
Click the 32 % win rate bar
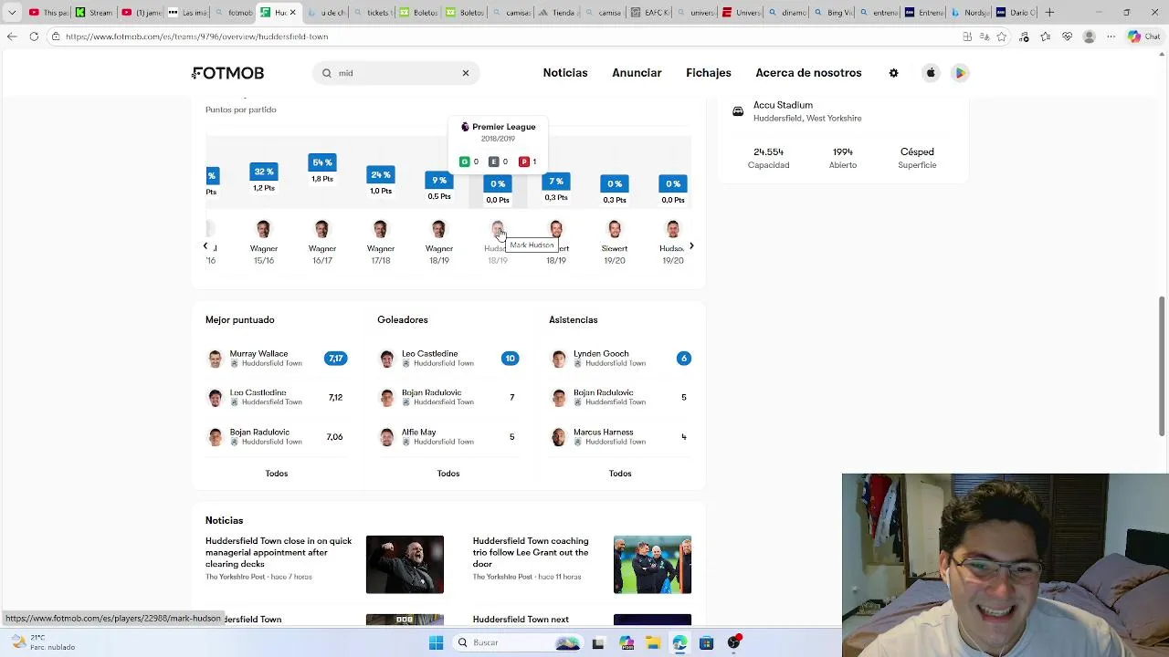click(264, 172)
